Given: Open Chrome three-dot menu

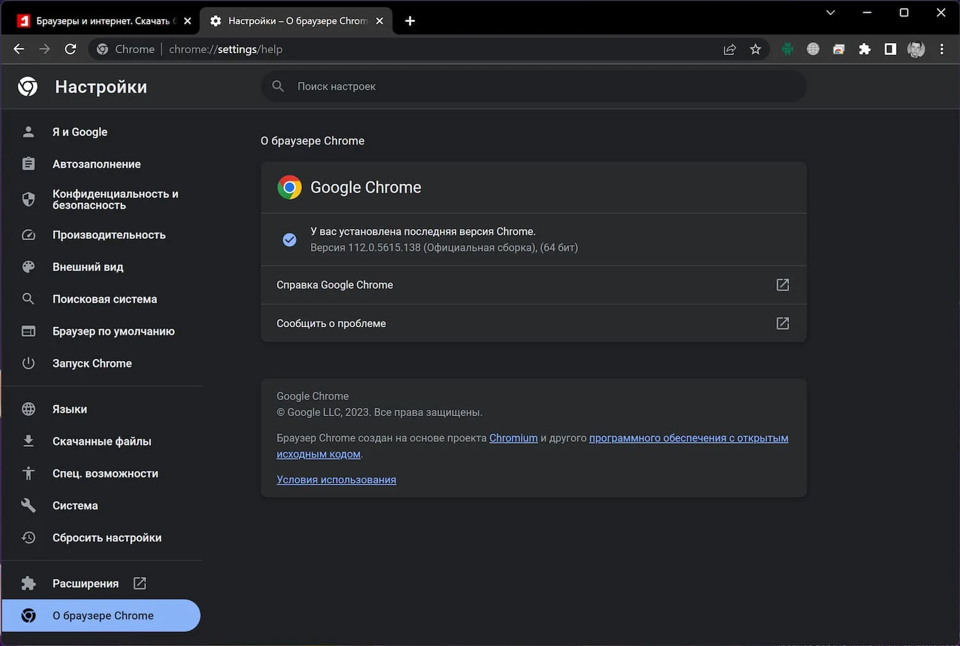Looking at the screenshot, I should 941,49.
